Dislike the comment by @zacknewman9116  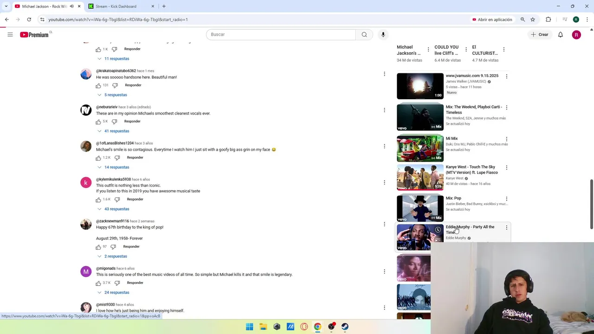113,247
